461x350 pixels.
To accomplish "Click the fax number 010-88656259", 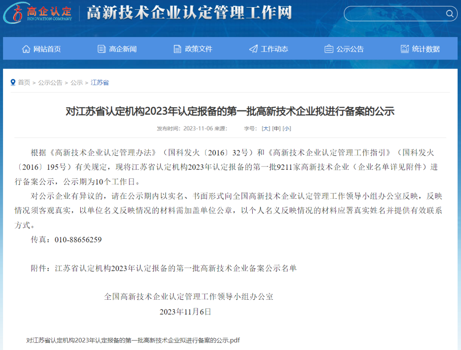I will 78,240.
